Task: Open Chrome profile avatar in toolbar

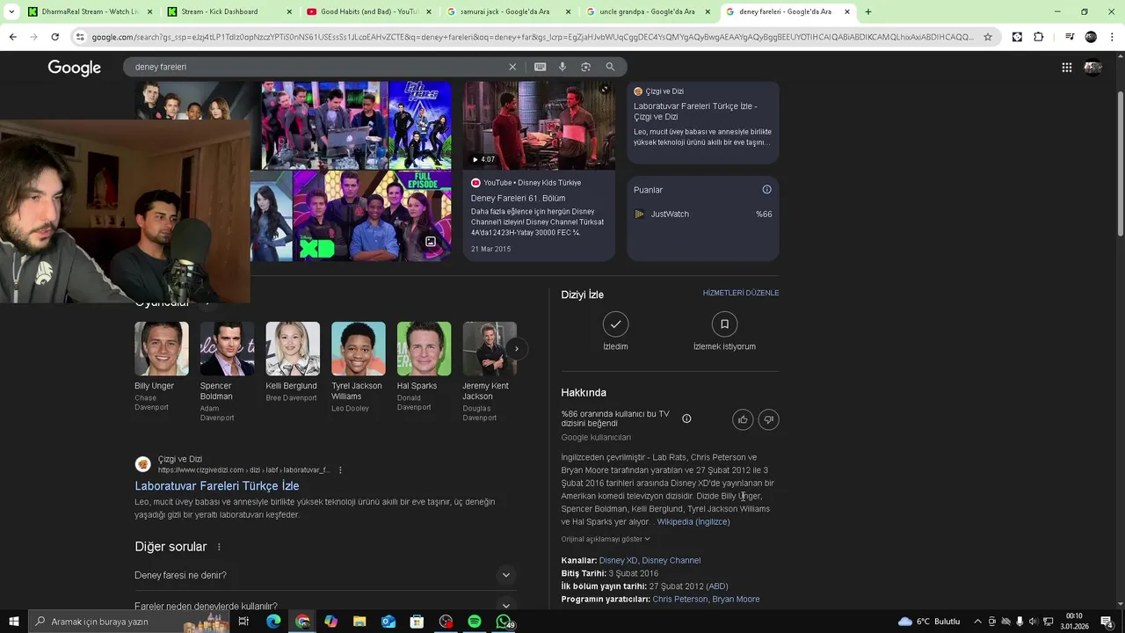Action: (x=1091, y=37)
